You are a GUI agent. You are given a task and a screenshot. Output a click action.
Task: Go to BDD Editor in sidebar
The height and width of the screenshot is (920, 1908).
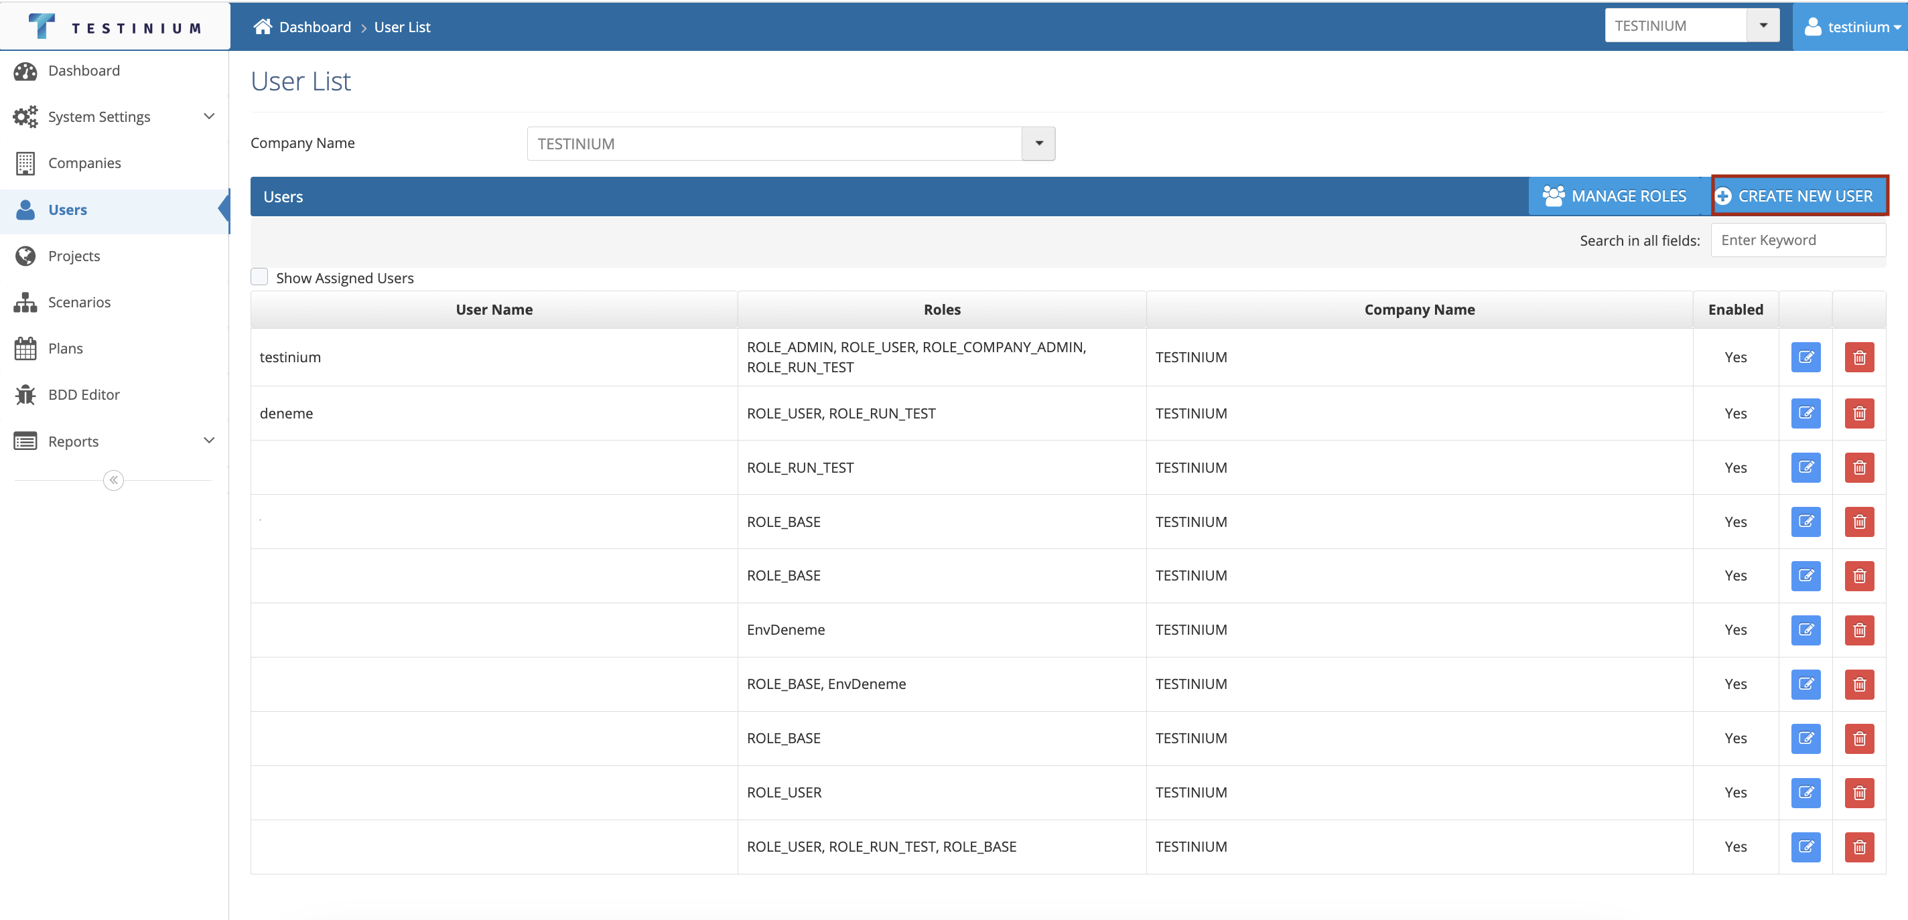pos(84,394)
